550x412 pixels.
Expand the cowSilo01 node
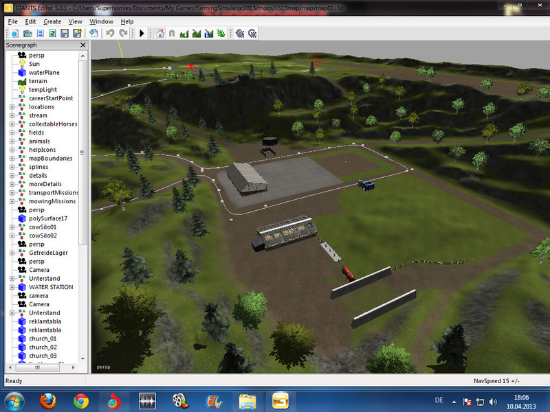[12, 227]
